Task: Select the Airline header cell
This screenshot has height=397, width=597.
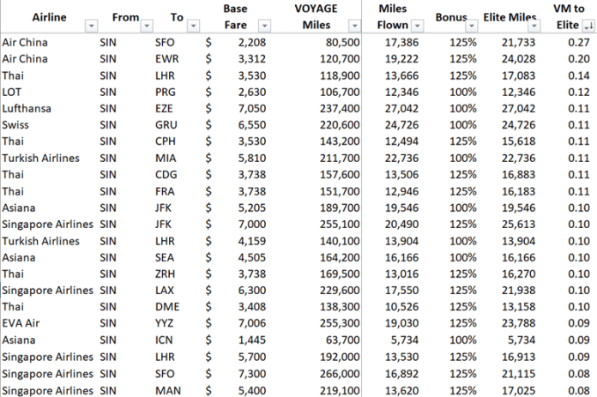Action: (x=43, y=17)
